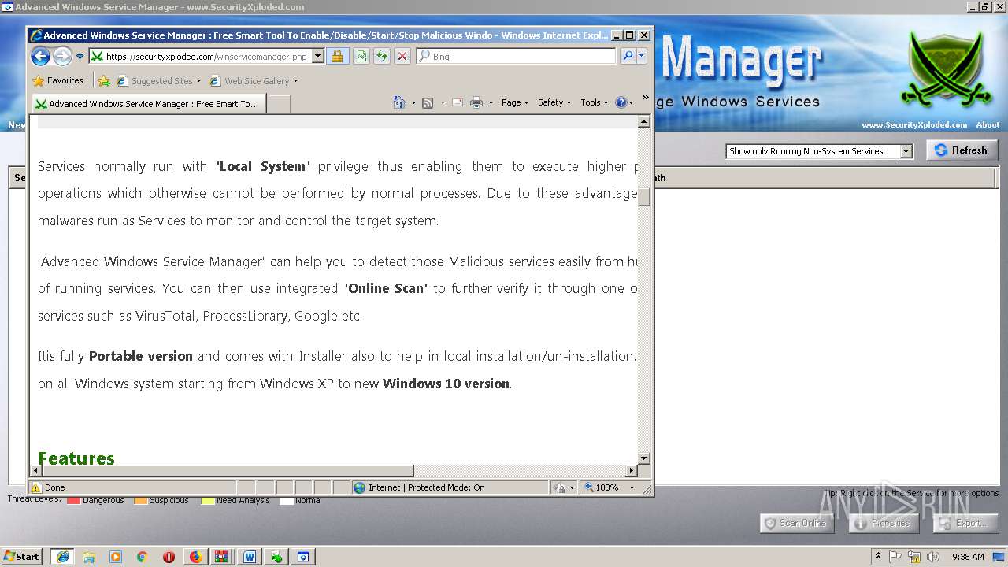
Task: Open the Safety menu
Action: [x=554, y=102]
